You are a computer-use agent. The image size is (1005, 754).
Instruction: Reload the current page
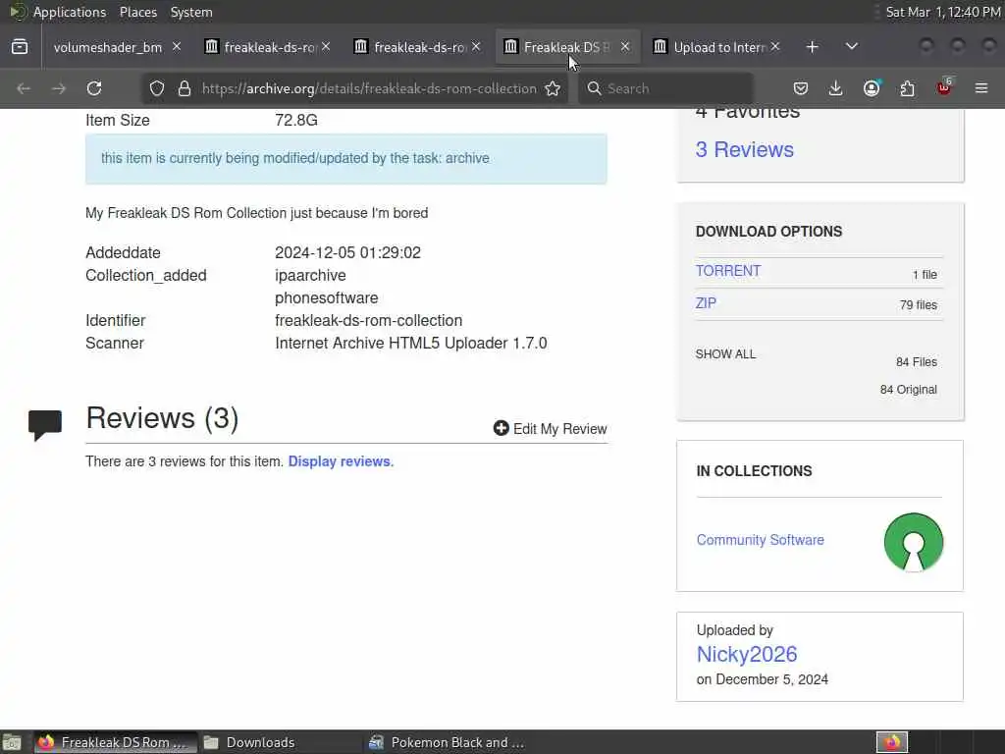click(94, 88)
